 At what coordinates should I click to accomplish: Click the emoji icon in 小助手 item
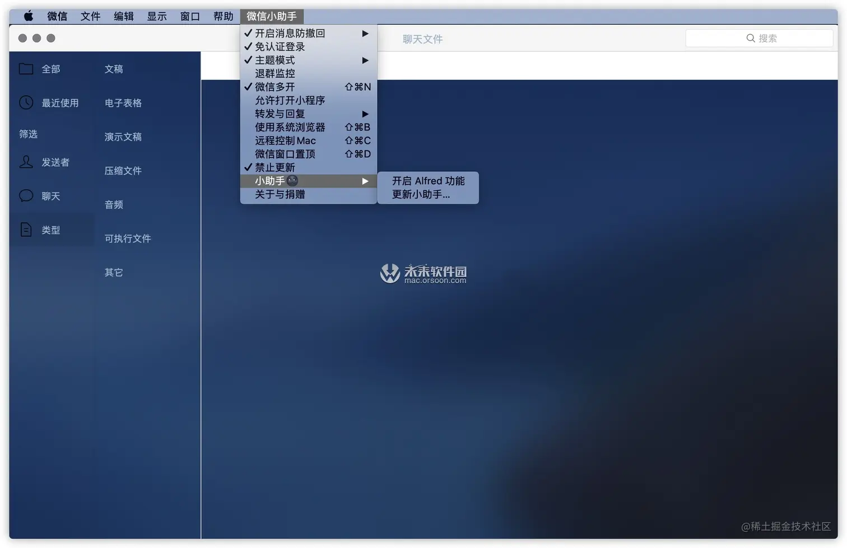pos(292,181)
